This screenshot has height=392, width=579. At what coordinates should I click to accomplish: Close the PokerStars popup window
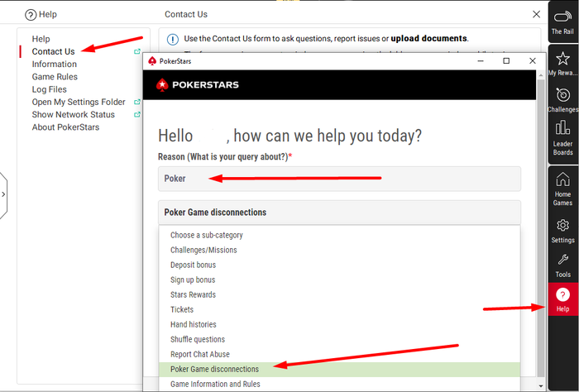click(x=532, y=61)
